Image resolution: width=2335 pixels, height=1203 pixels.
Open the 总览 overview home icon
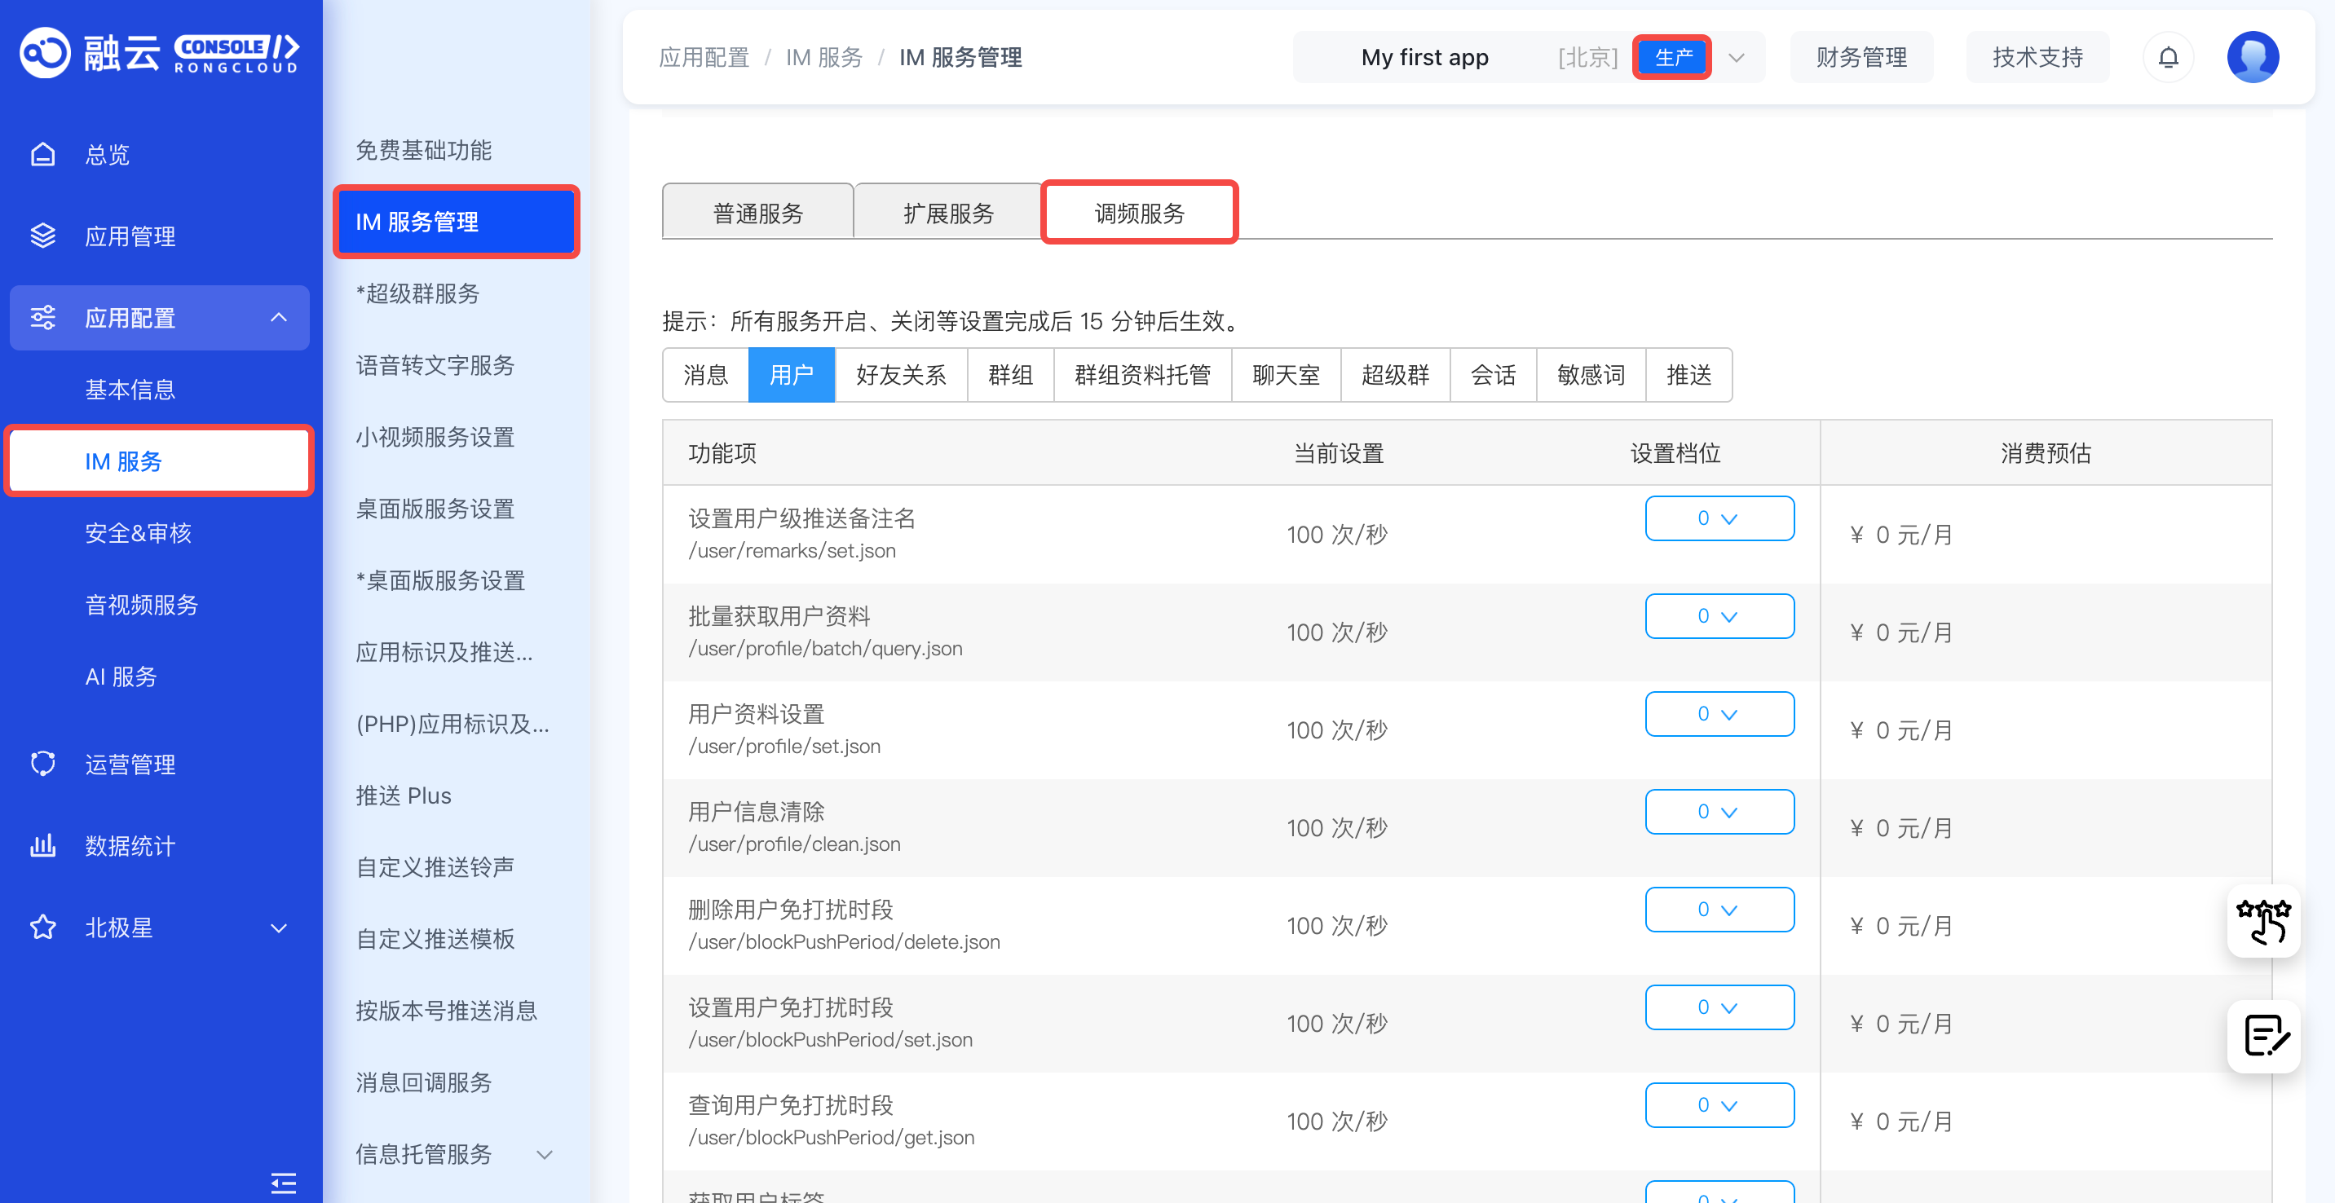42,154
